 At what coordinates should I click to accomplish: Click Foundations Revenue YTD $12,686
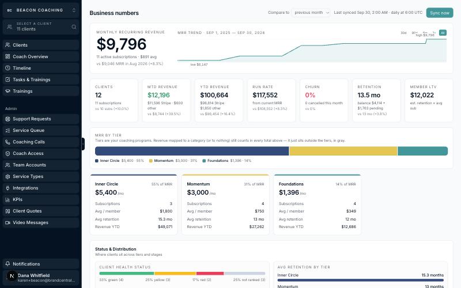pyautogui.click(x=349, y=227)
